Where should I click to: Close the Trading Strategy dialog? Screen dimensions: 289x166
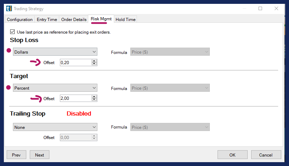(x=277, y=8)
